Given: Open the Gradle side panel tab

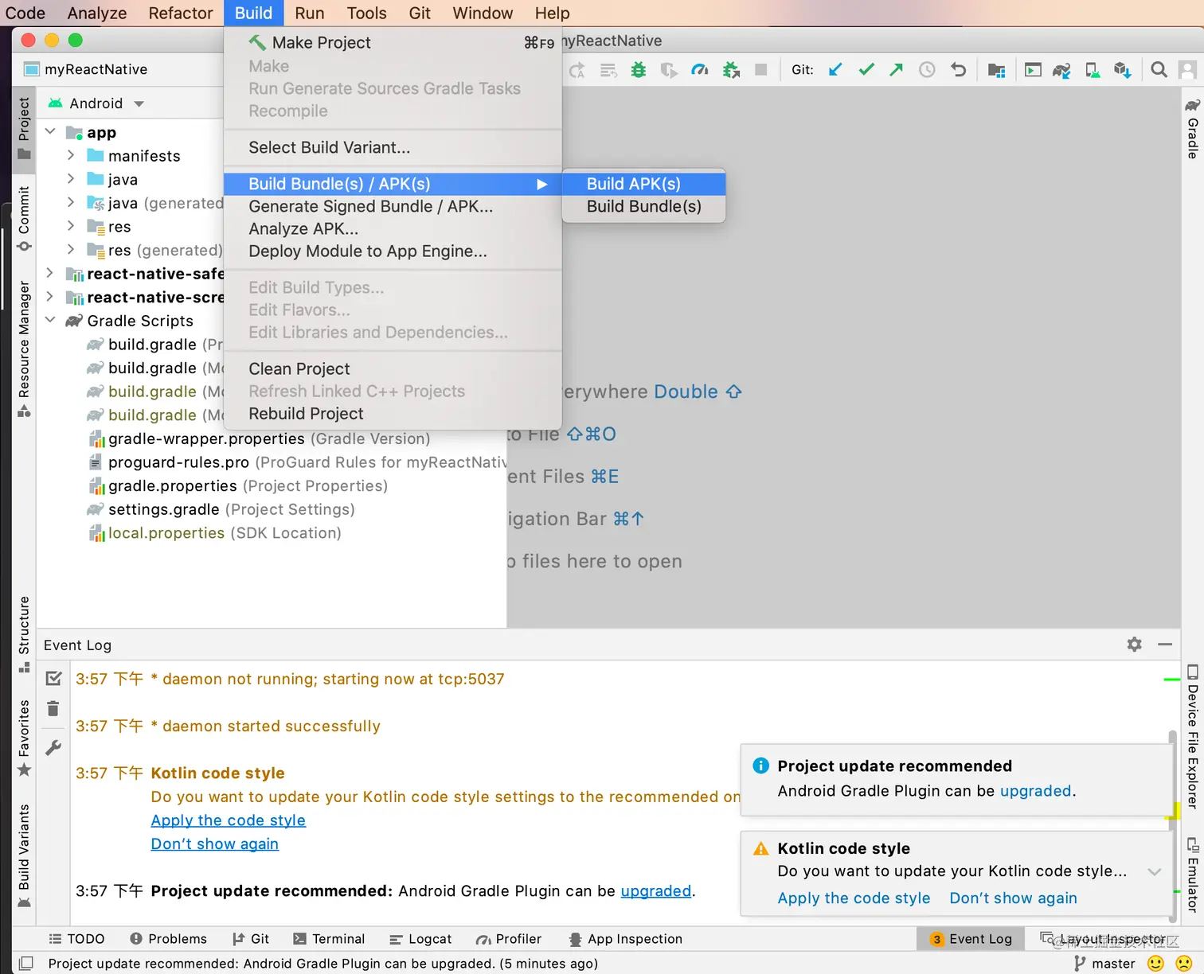Looking at the screenshot, I should coord(1192,128).
